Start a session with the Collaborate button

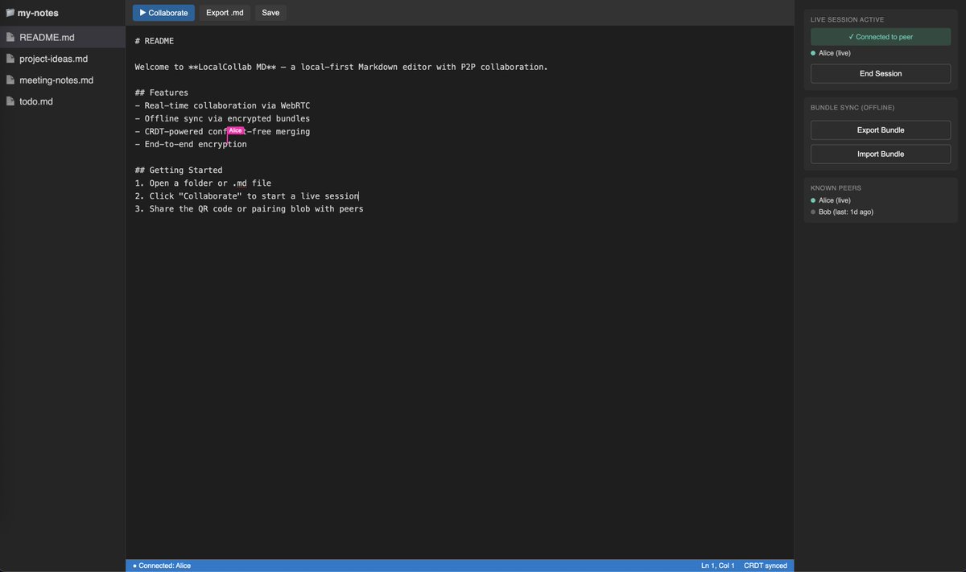coord(163,13)
